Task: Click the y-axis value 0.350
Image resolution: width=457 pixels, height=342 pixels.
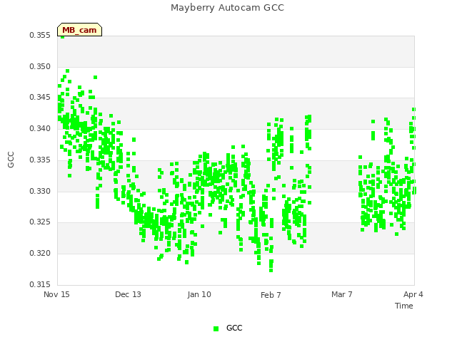Action: coord(40,66)
